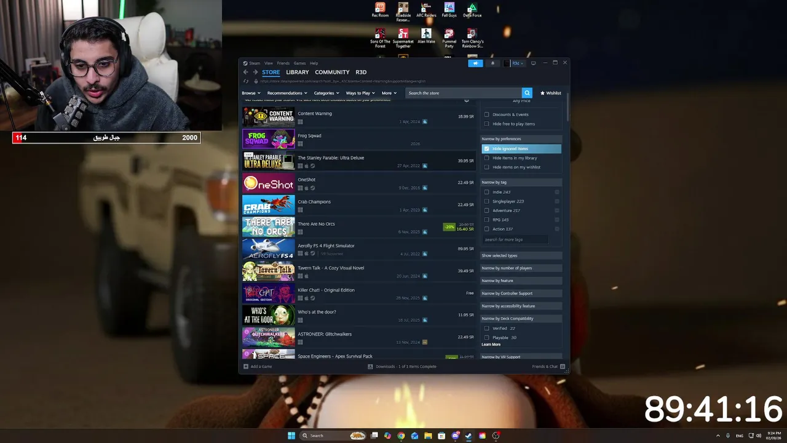
Task: Click Windows taskbar Search box
Action: [x=333, y=436]
